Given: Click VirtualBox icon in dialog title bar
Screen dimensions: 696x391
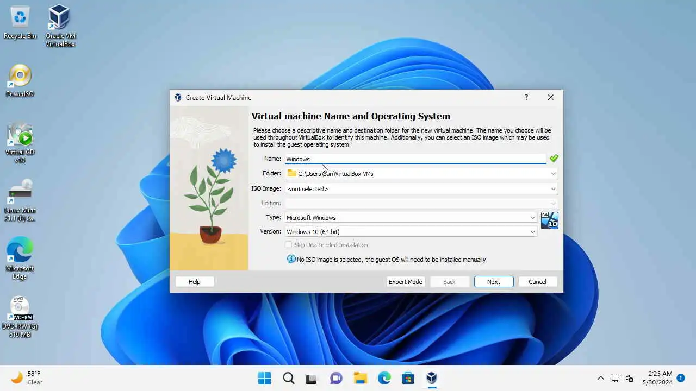Looking at the screenshot, I should tap(178, 97).
